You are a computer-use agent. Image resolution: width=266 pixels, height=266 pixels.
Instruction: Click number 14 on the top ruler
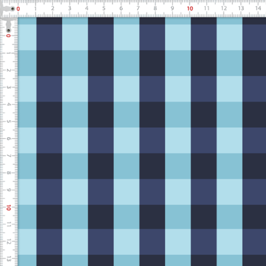pos(258,9)
